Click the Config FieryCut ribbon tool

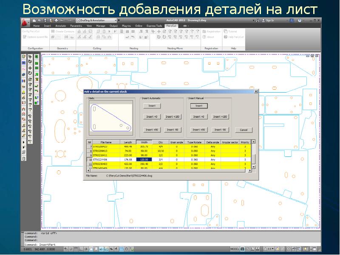tap(32, 31)
